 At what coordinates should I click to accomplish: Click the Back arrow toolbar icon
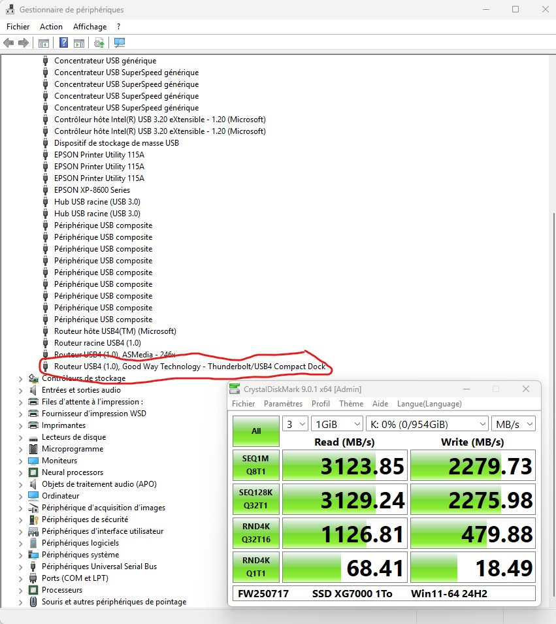[8, 43]
